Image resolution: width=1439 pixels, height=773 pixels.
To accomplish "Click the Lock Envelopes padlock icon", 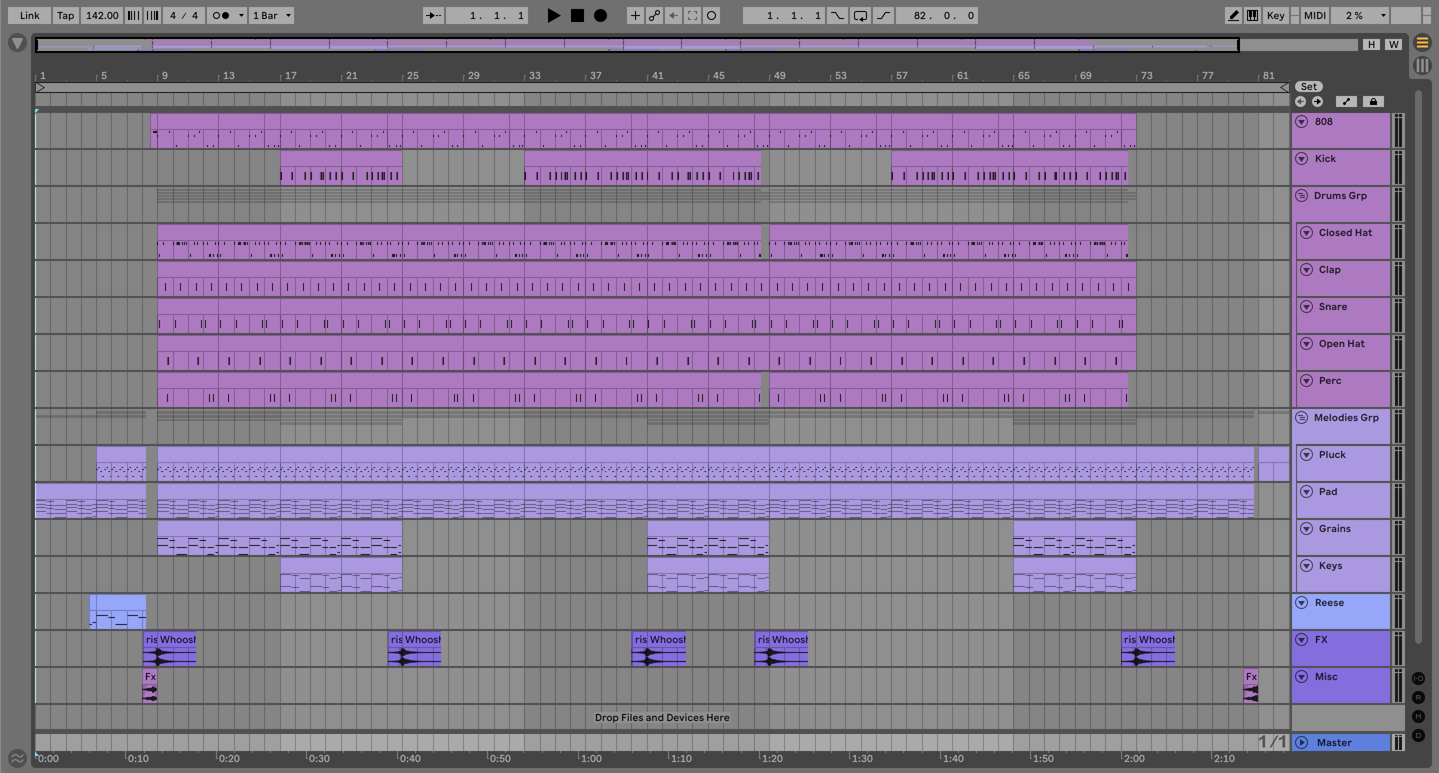I will pyautogui.click(x=1373, y=101).
